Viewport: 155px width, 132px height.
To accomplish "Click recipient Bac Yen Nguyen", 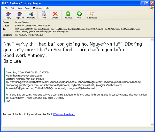I will click(x=42, y=29).
